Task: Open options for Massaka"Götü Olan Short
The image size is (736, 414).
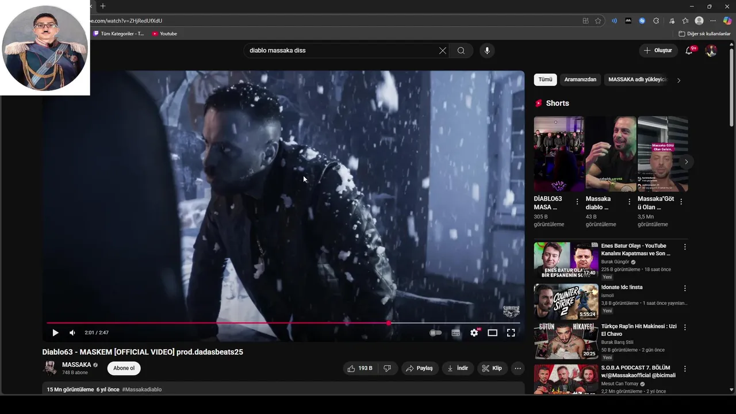Action: (681, 202)
